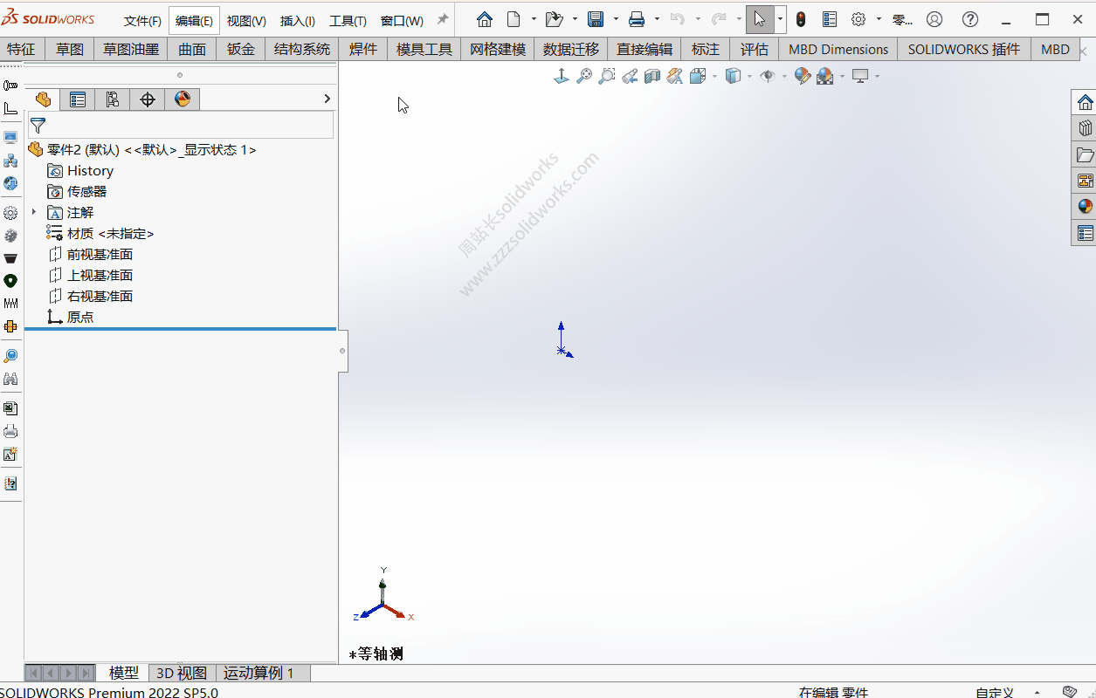Viewport: 1096px width, 698px height.
Task: Select 前视基准面 plane in tree
Action: 90,255
